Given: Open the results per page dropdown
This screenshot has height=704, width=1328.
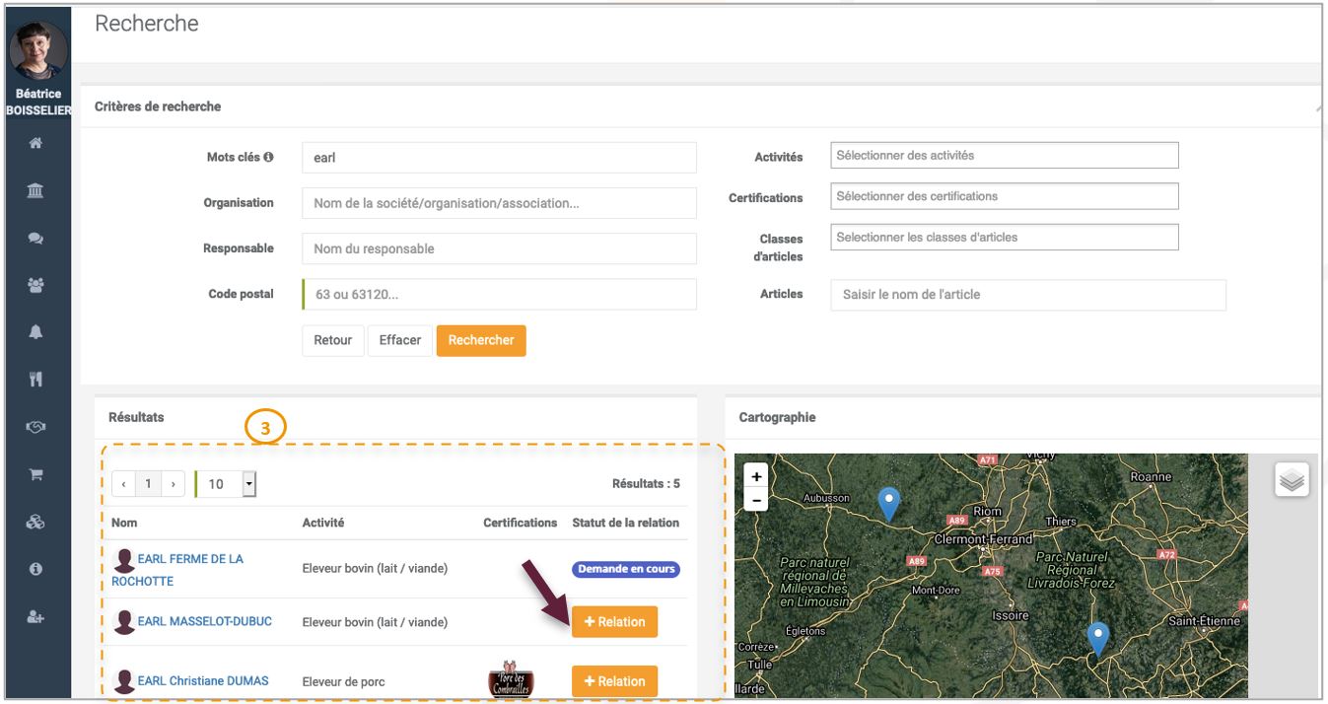Looking at the screenshot, I should coord(226,484).
